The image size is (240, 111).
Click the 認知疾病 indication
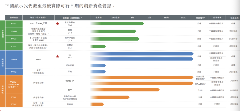click(x=70, y=65)
